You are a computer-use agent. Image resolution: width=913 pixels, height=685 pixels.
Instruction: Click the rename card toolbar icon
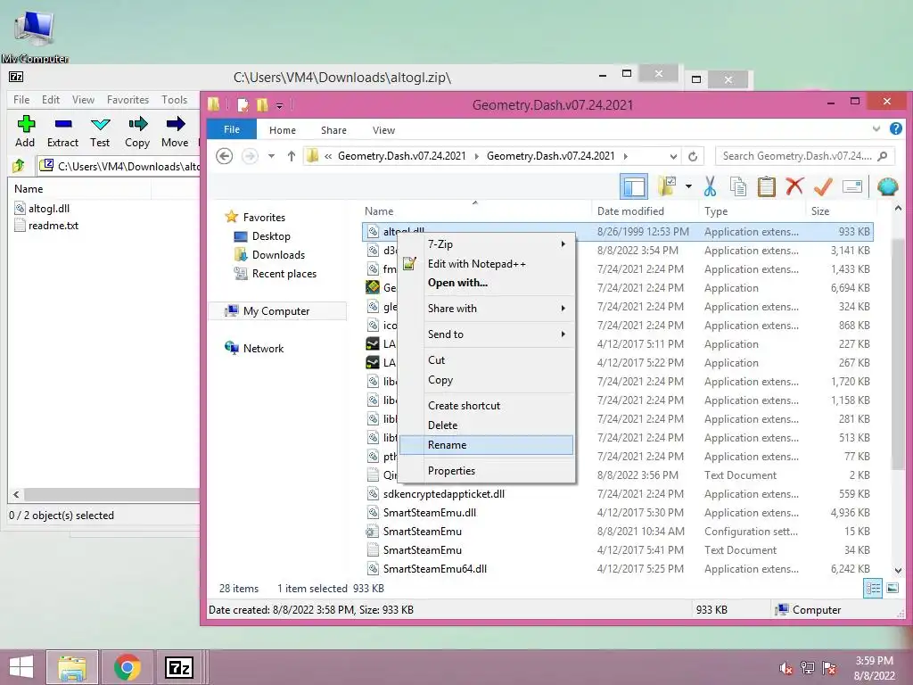(x=851, y=186)
